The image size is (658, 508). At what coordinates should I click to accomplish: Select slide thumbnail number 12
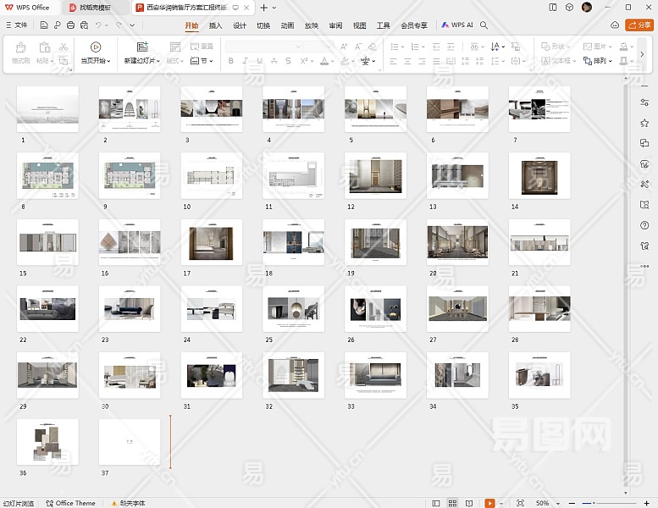[x=375, y=175]
